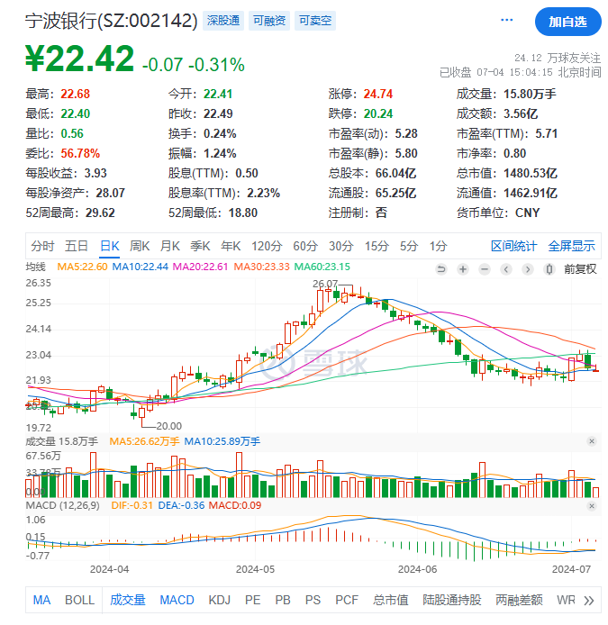
Task: Close the MACD indicator panel
Action: tap(592, 506)
